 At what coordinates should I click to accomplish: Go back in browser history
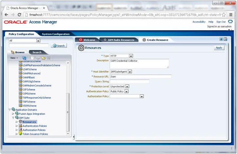pyautogui.click(x=6, y=15)
